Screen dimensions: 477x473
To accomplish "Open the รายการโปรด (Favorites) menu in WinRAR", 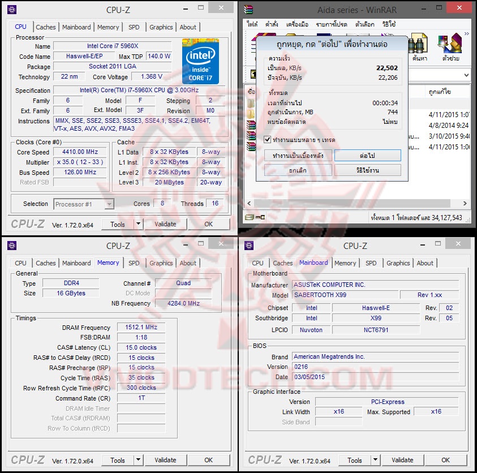I will tap(332, 24).
